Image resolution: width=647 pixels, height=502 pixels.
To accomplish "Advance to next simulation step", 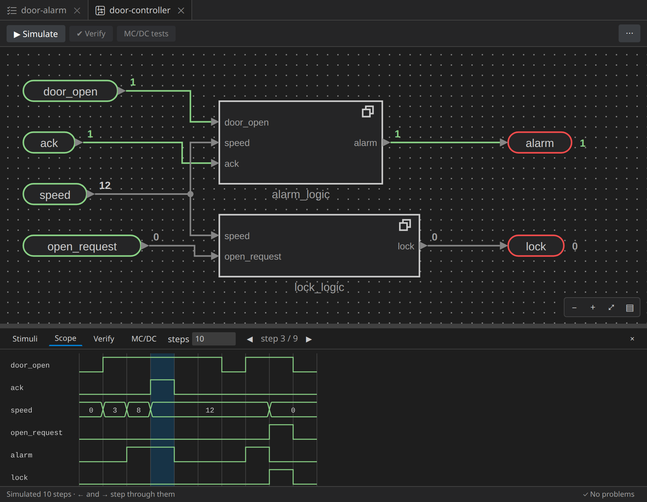I will 309,339.
